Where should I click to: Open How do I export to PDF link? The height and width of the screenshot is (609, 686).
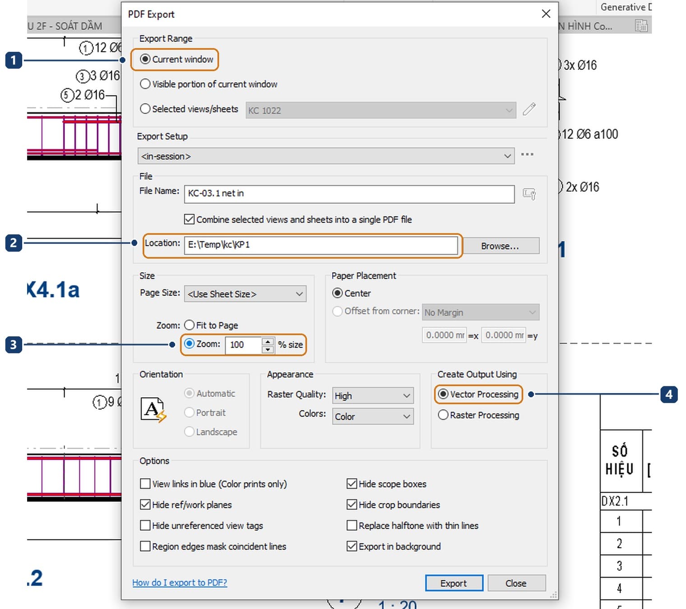pyautogui.click(x=180, y=582)
